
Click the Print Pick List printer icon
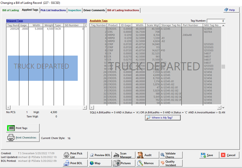66,155
